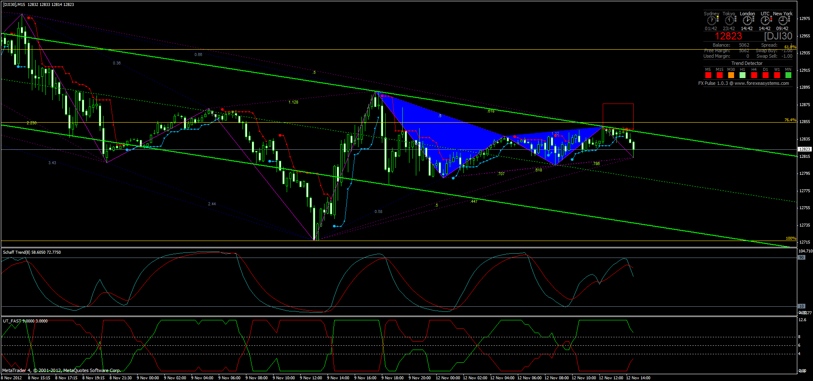Click the H1 light green trend square

[x=742, y=75]
